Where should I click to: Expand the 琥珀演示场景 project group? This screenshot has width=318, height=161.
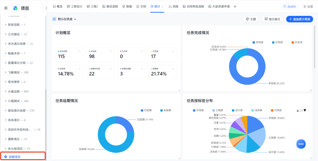coord(6,111)
